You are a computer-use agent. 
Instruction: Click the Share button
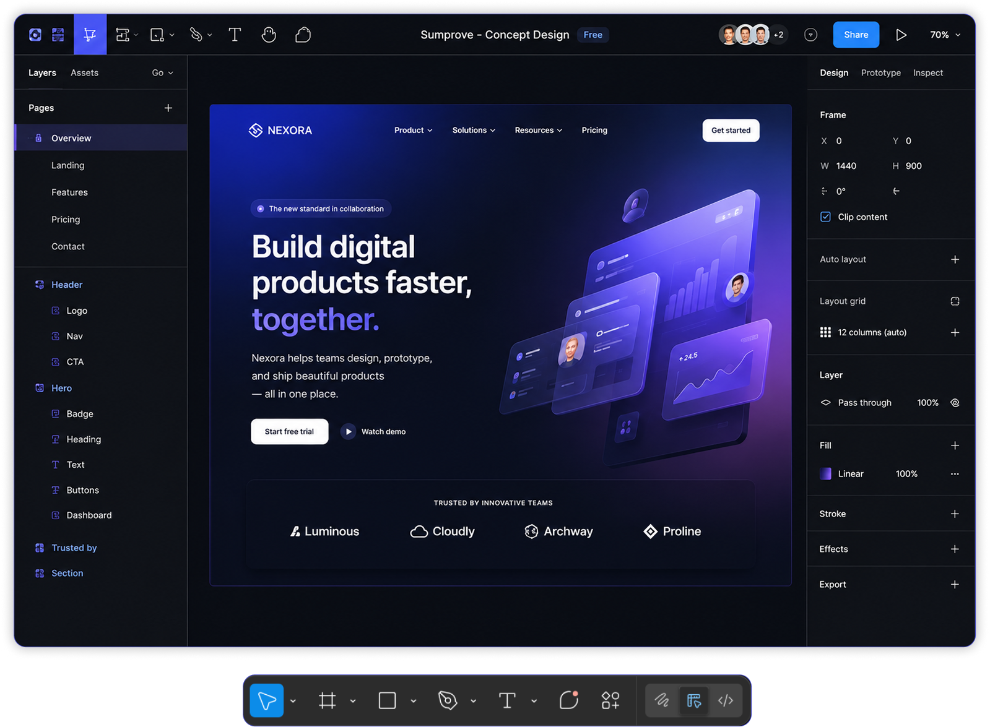(856, 35)
